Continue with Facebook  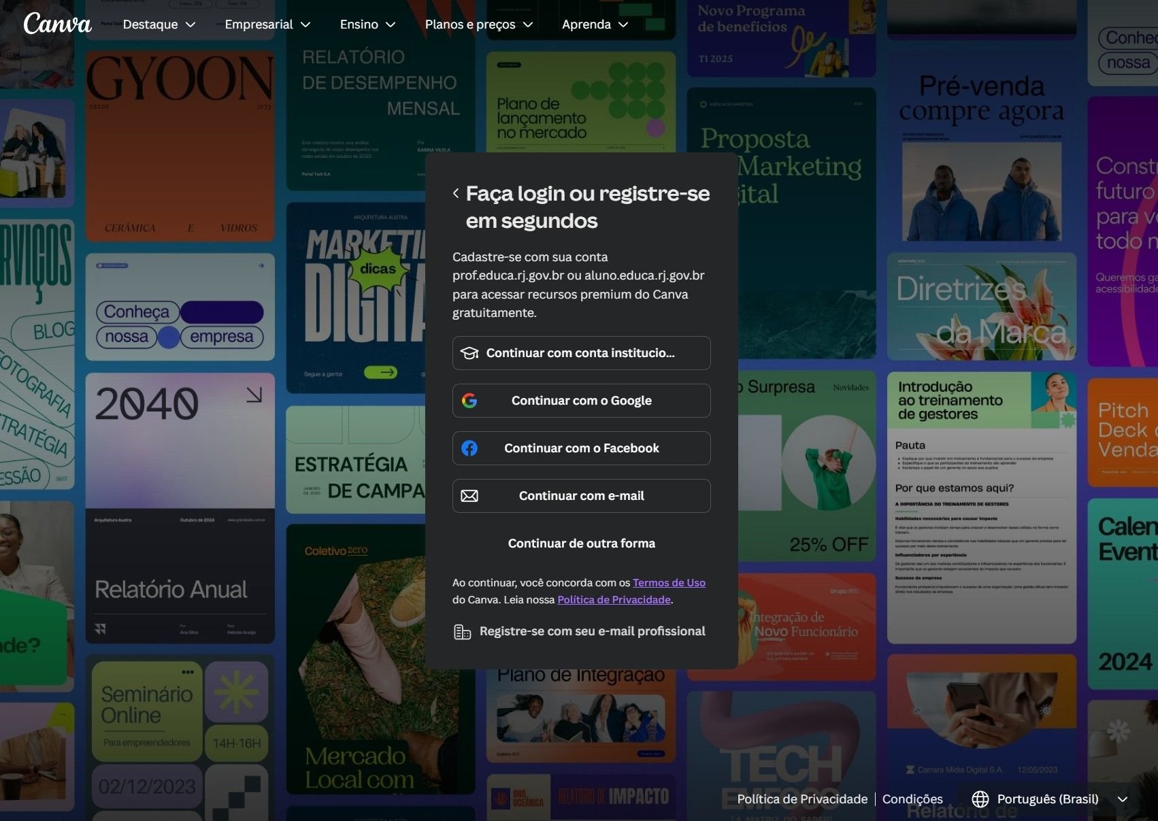[x=582, y=448]
